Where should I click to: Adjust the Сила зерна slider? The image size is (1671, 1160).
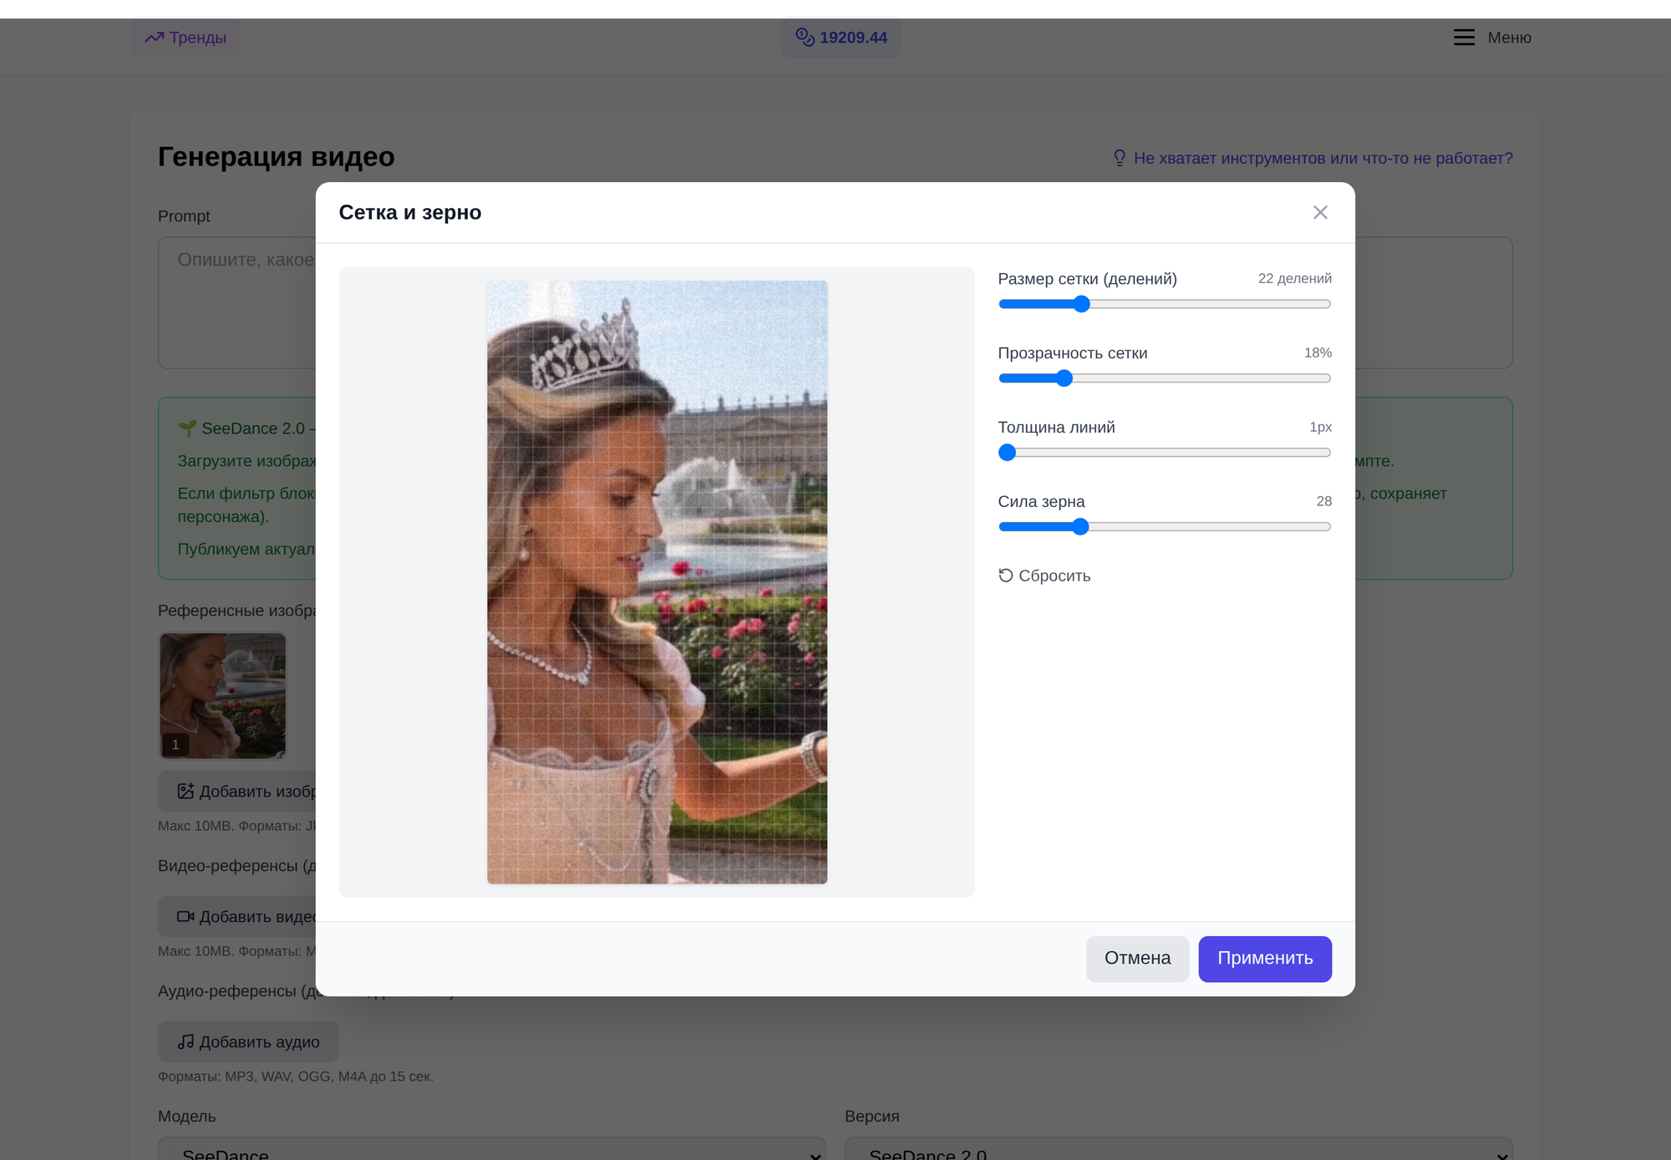click(1164, 527)
